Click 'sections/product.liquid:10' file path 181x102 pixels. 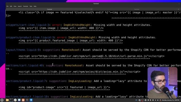coord(27,97)
